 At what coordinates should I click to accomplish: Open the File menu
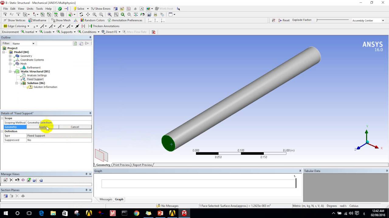(x=5, y=8)
